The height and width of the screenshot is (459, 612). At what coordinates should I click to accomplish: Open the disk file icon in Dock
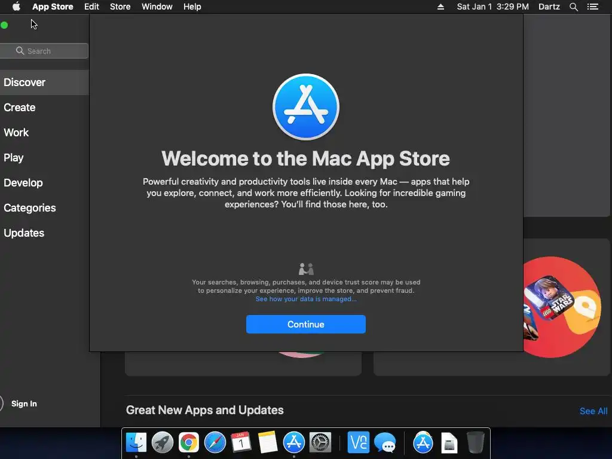[x=449, y=443]
